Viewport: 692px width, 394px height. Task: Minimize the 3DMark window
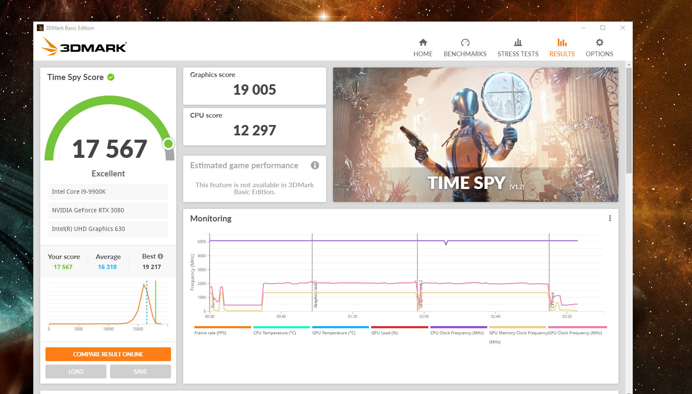583,28
